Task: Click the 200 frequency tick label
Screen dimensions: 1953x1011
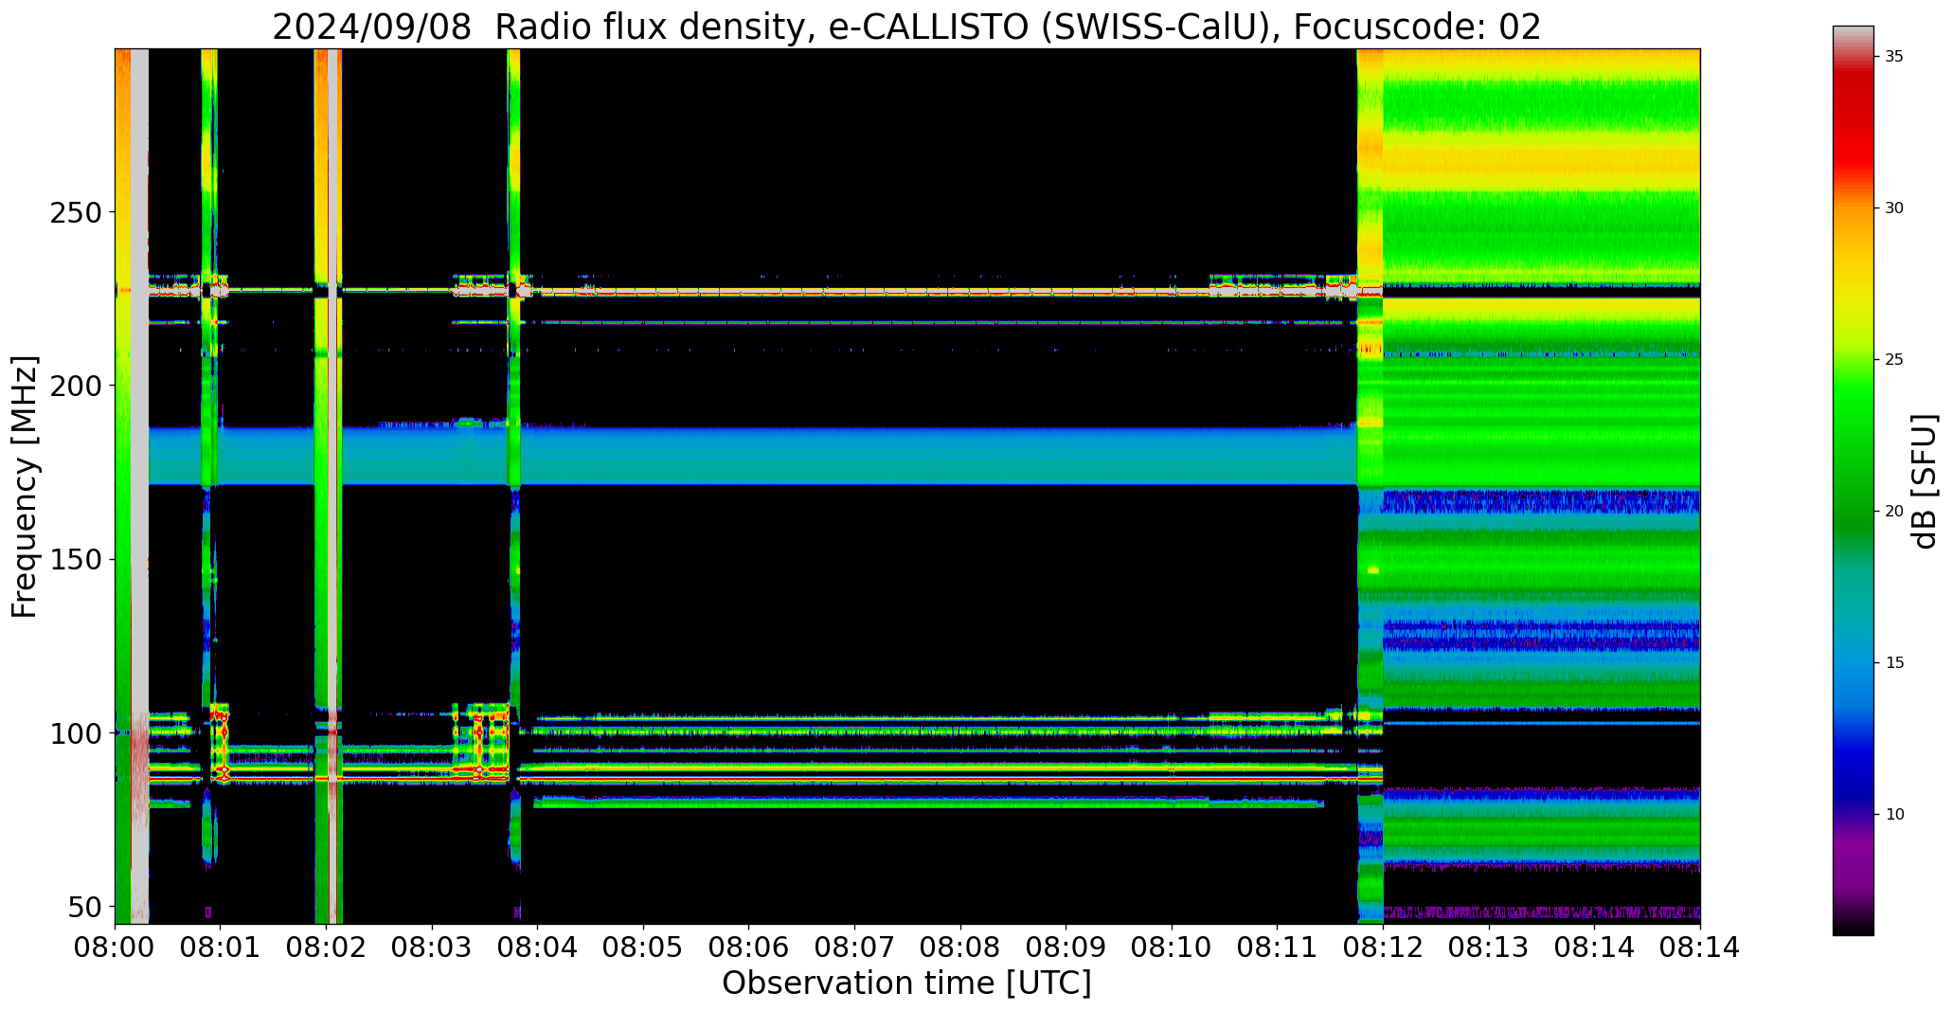Action: 75,386
